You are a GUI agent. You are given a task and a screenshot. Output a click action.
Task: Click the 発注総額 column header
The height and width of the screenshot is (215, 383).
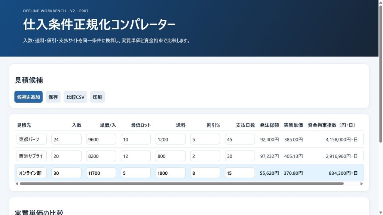point(269,125)
